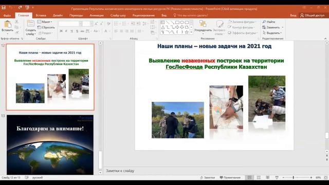Switch to the Рецензирование tab
329x185 pixels.
click(143, 15)
